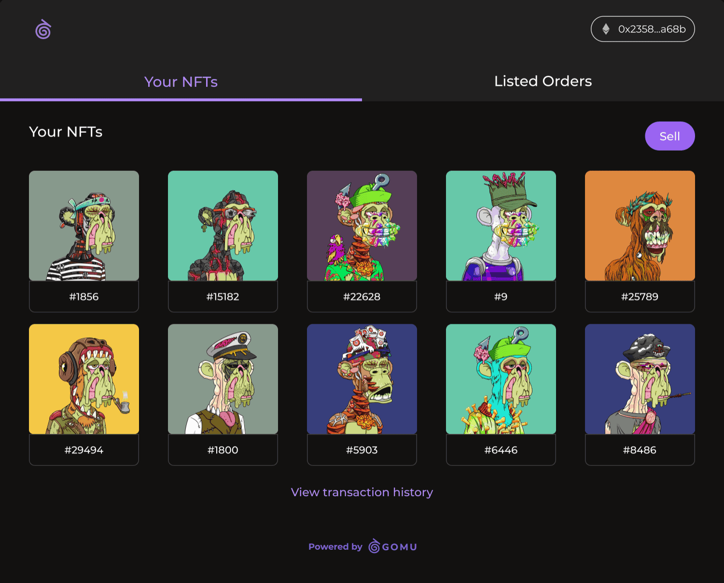This screenshot has height=583, width=724.
Task: Click the #8486 label text
Action: [640, 450]
